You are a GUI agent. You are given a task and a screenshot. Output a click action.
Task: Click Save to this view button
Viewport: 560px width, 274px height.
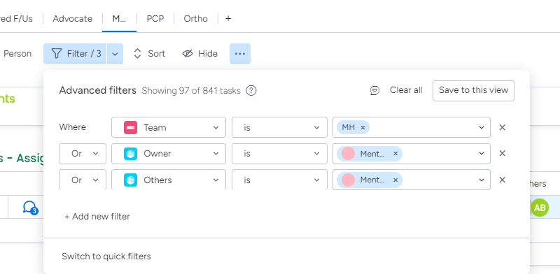(x=473, y=91)
